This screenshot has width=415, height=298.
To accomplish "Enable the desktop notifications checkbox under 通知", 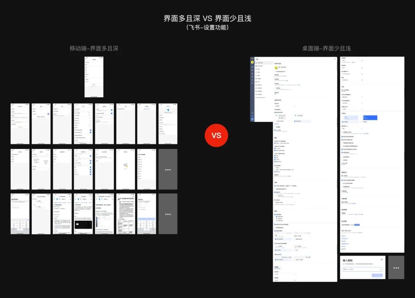I will pyautogui.click(x=275, y=215).
